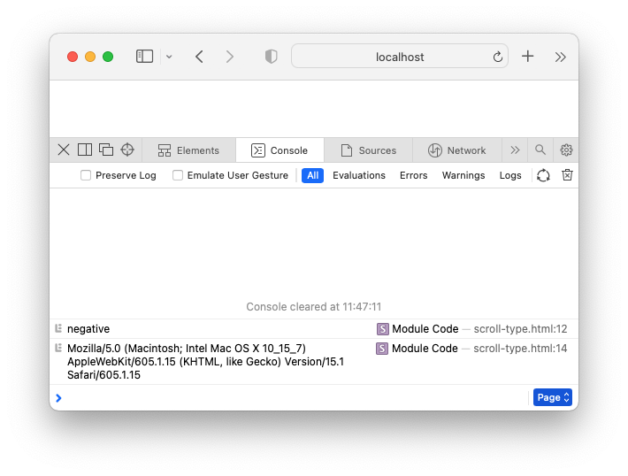This screenshot has width=628, height=476.
Task: Detach inspector into separate window
Action: [106, 150]
